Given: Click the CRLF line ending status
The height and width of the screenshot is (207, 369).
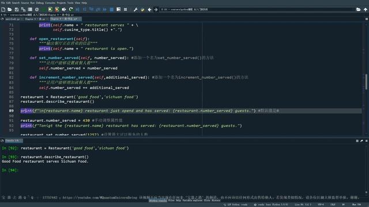Looking at the screenshot, I should tap(333, 205).
